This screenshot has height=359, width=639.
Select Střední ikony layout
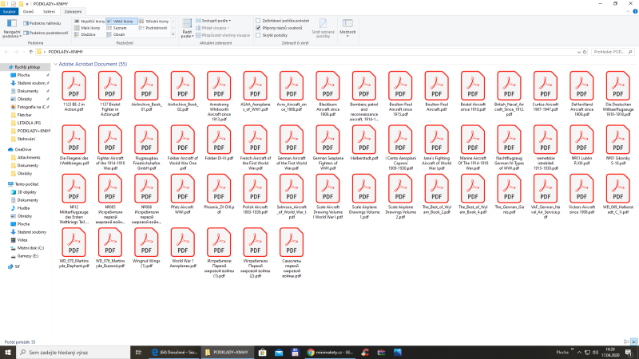[x=154, y=22]
